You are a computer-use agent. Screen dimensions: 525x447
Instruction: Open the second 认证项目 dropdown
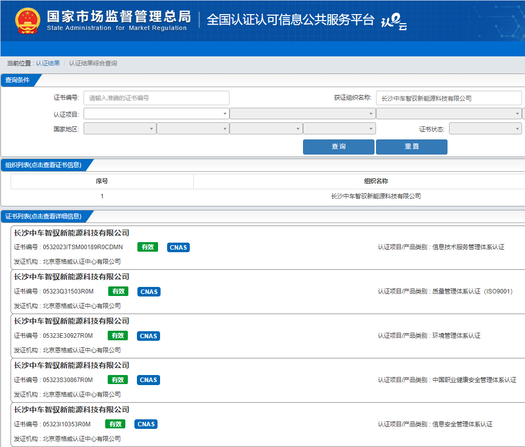(x=303, y=114)
